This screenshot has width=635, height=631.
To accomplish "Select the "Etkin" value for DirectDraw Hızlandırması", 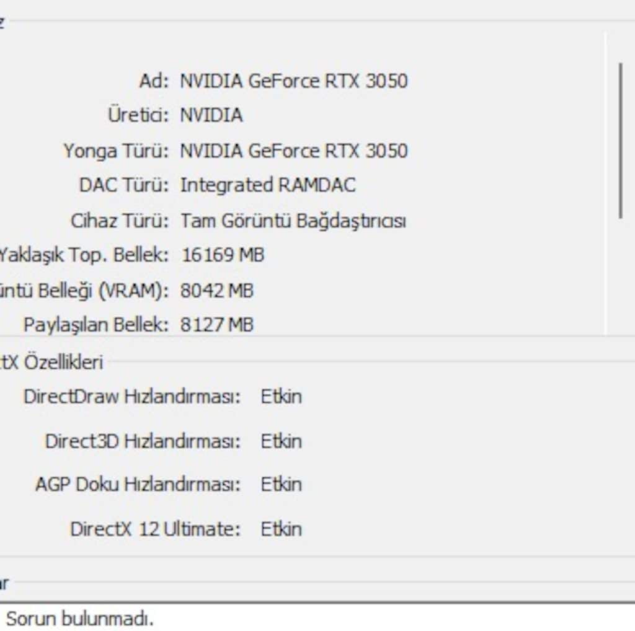I will coord(281,397).
